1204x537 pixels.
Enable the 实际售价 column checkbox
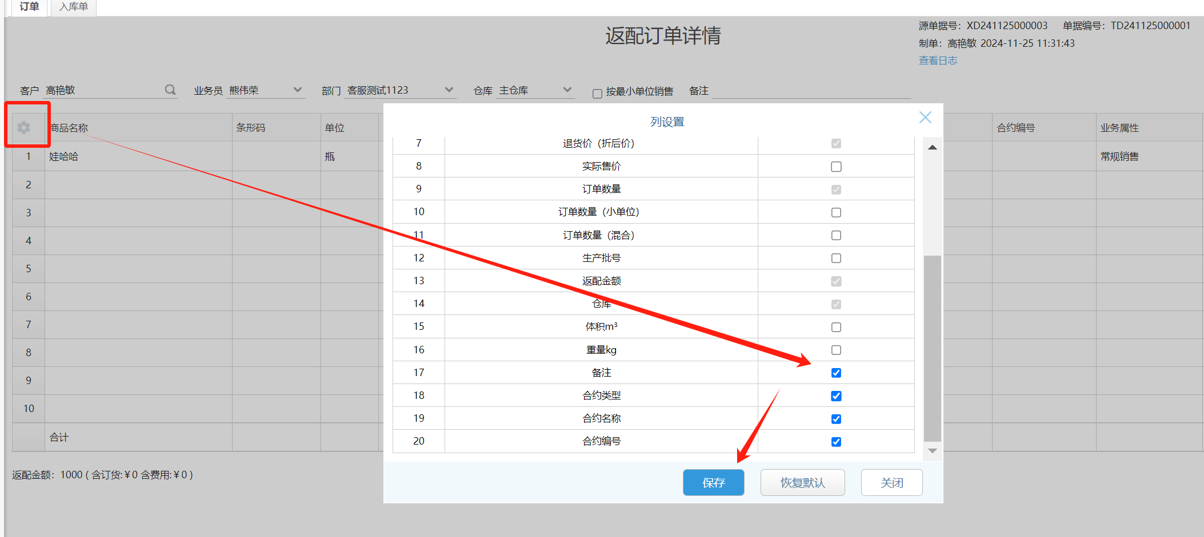(836, 167)
